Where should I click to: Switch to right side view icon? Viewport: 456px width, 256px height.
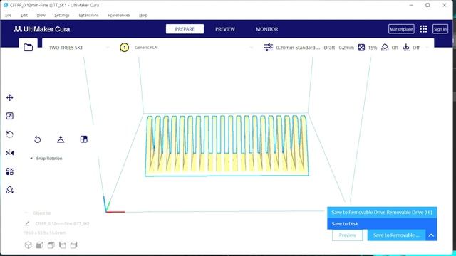click(x=73, y=245)
